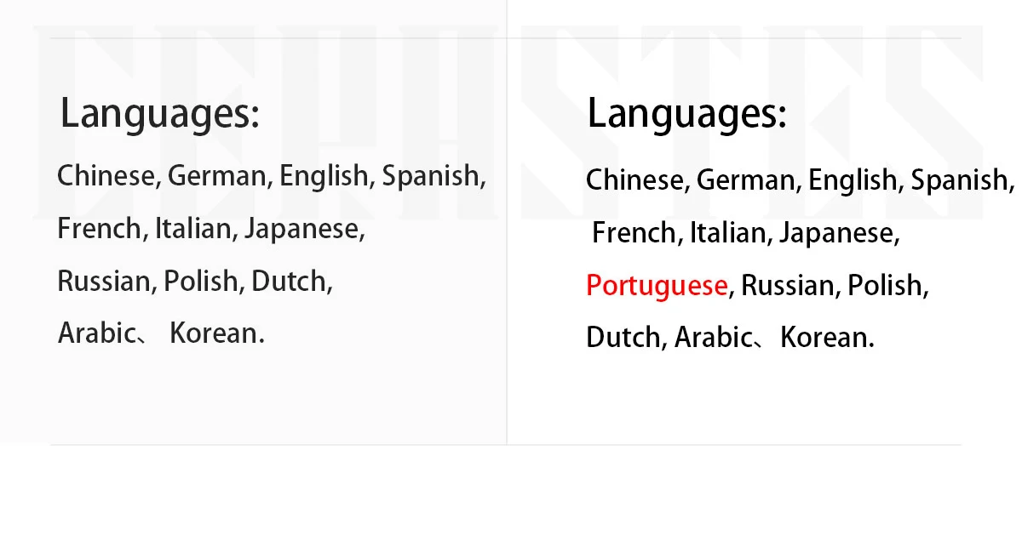Click Italian in the right list

[728, 233]
